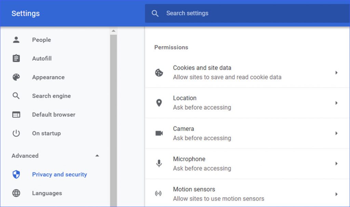Open Location permission details
Image resolution: width=350 pixels, height=207 pixels.
pyautogui.click(x=336, y=103)
